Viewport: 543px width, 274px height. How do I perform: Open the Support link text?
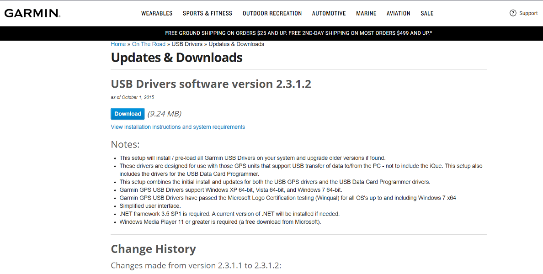528,13
